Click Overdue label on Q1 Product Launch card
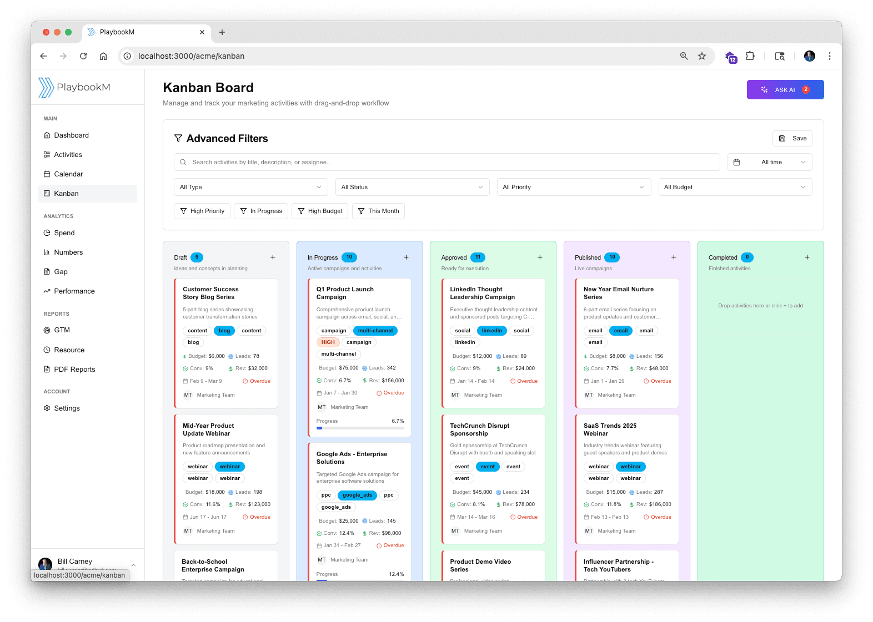This screenshot has width=873, height=622. tap(390, 393)
